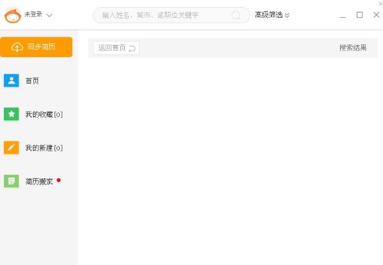Viewport: 383px width, 265px height.
Task: Click the orange pencil 我的新建 icon
Action: [x=11, y=148]
